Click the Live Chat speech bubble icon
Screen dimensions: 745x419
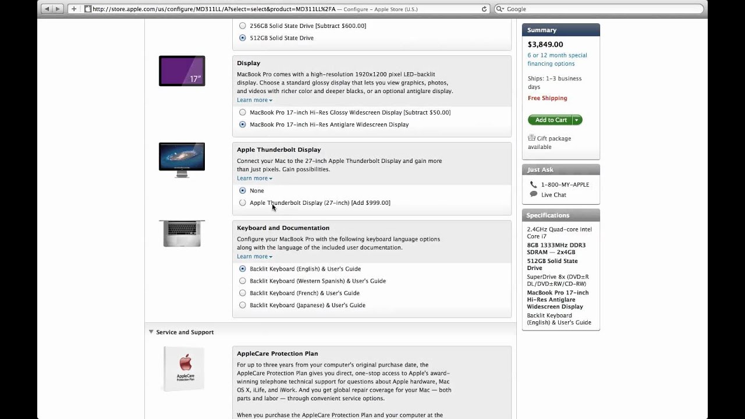[x=533, y=194]
